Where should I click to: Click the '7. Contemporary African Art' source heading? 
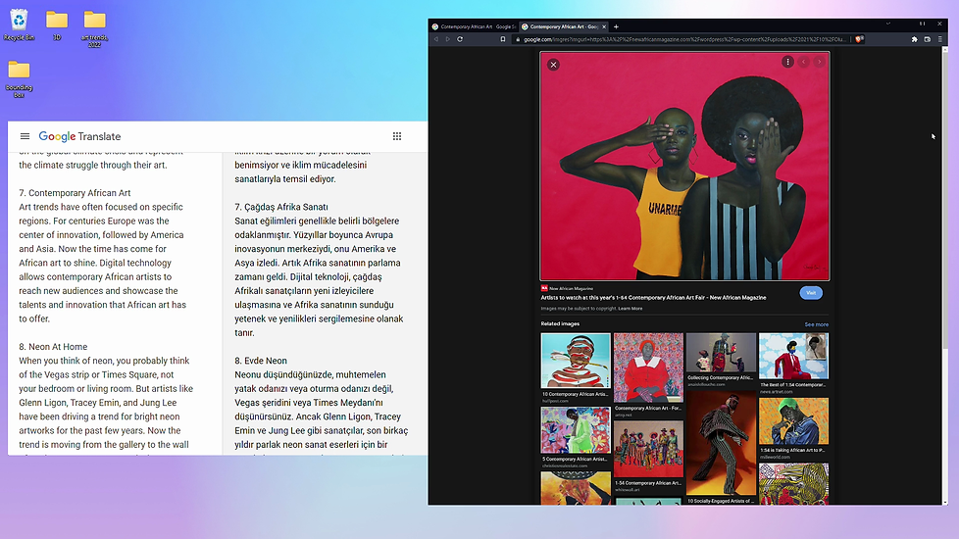pos(75,193)
